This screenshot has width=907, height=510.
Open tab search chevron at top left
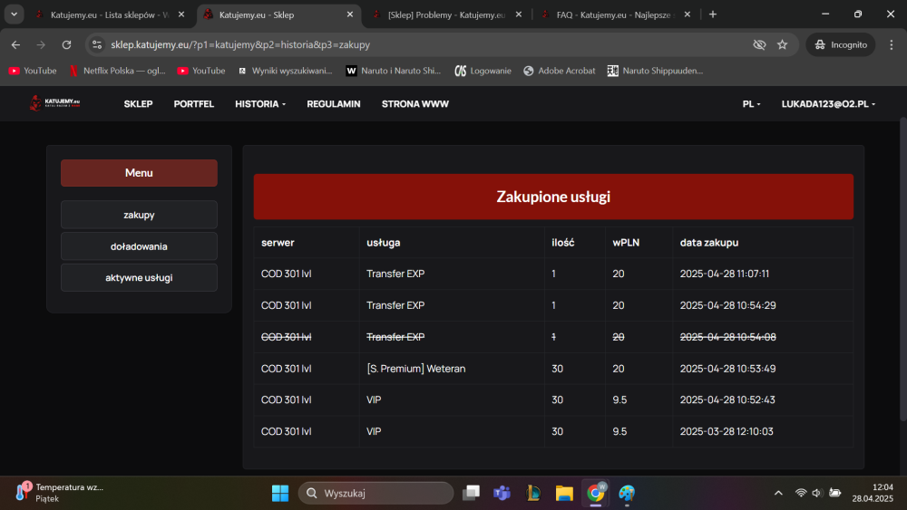pos(14,14)
